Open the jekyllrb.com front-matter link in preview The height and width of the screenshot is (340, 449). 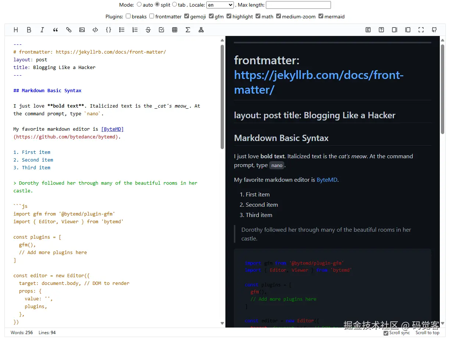point(319,82)
